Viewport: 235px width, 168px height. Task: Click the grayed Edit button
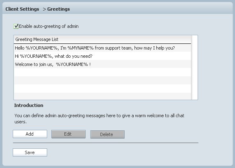[x=68, y=134]
